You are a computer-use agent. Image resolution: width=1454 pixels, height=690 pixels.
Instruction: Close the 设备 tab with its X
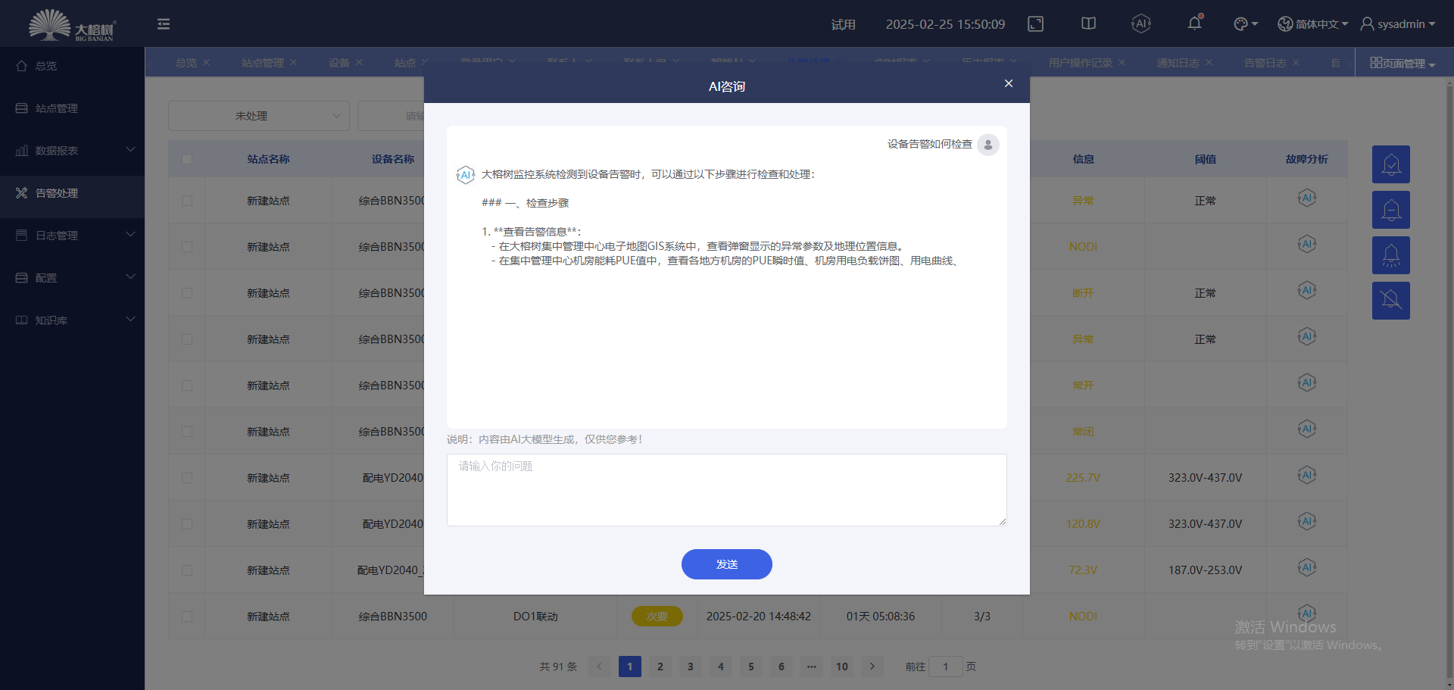tap(359, 62)
